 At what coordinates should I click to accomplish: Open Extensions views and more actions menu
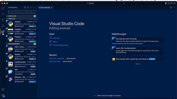[x=35, y=7]
